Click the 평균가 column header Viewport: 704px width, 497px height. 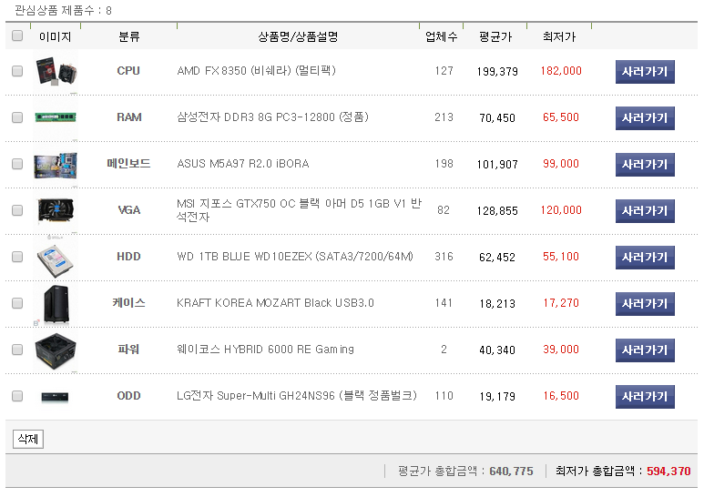click(x=495, y=37)
